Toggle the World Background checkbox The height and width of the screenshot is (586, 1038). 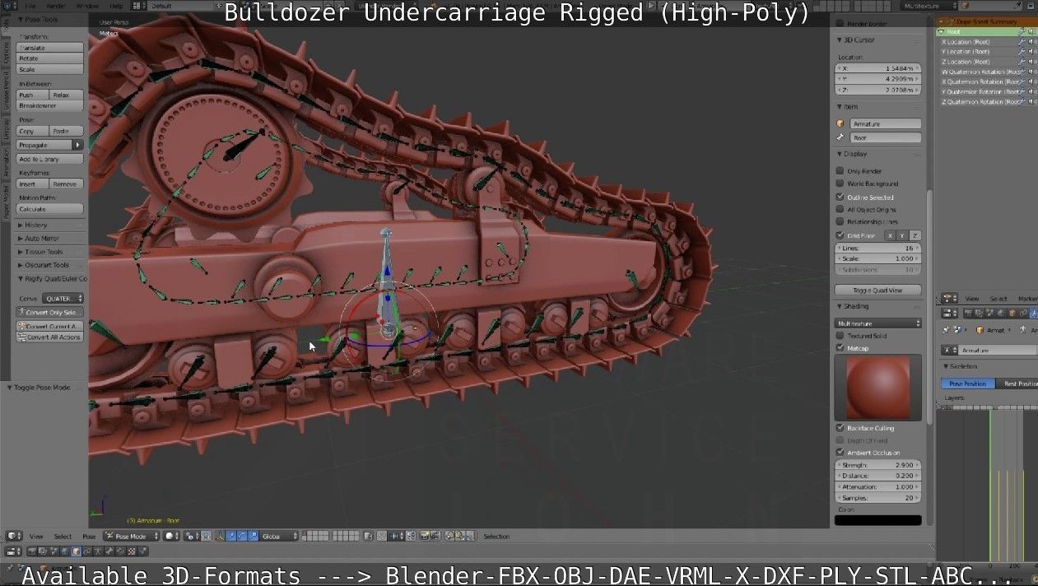(x=840, y=184)
